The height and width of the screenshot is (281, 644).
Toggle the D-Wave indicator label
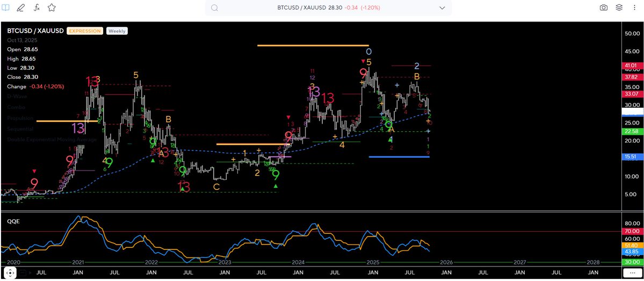point(16,97)
